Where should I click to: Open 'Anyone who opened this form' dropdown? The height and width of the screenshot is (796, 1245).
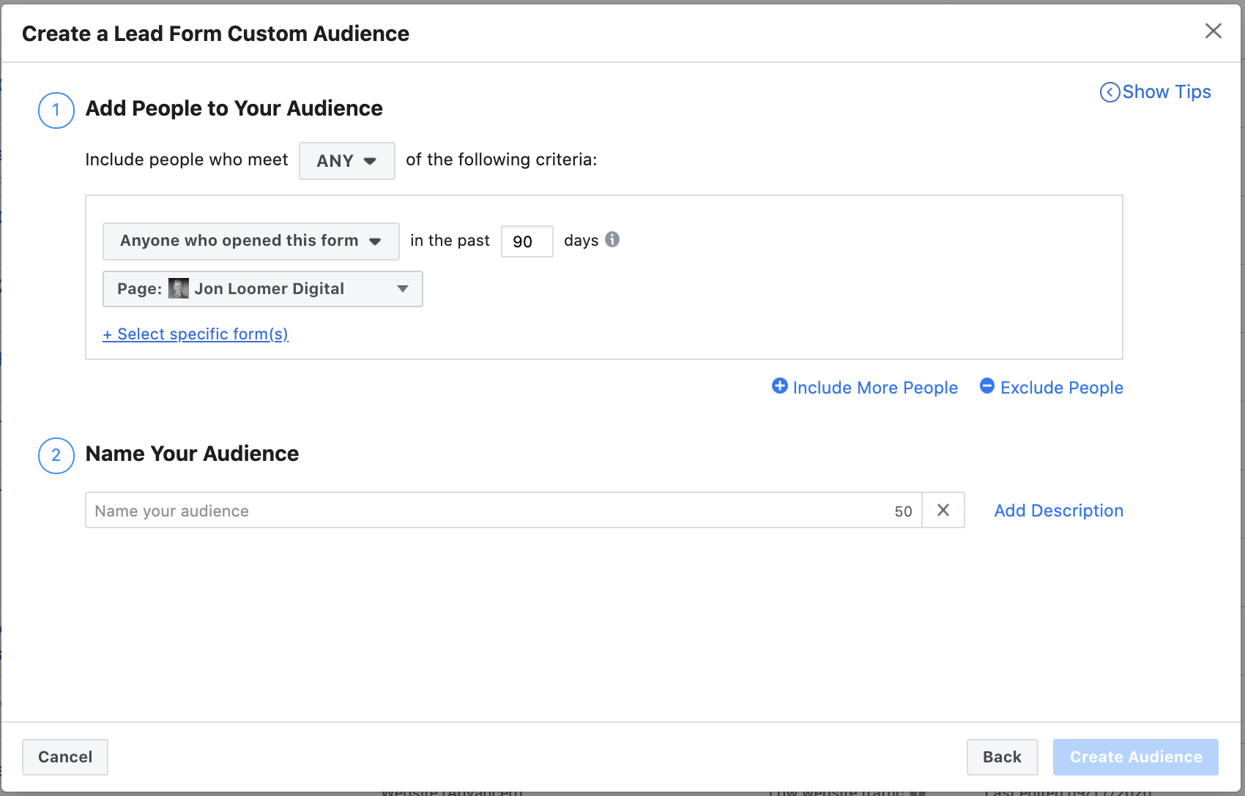click(x=251, y=241)
